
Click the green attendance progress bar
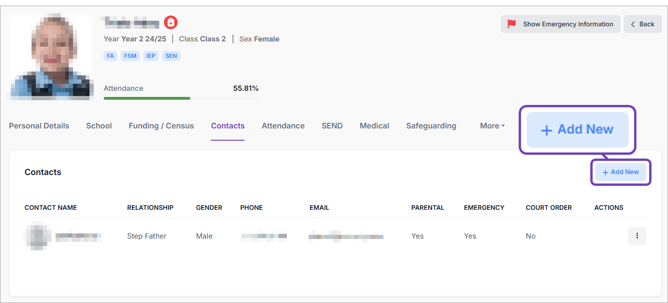[147, 98]
